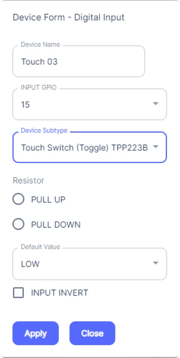Expand the Device Subtype selection field
This screenshot has height=358, width=180.
tap(90, 147)
